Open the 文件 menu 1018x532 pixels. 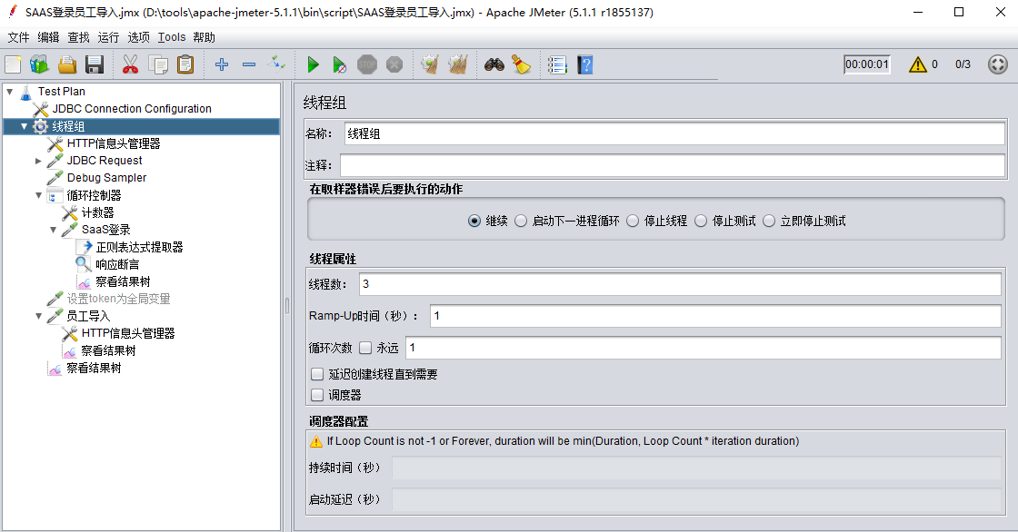pos(18,37)
